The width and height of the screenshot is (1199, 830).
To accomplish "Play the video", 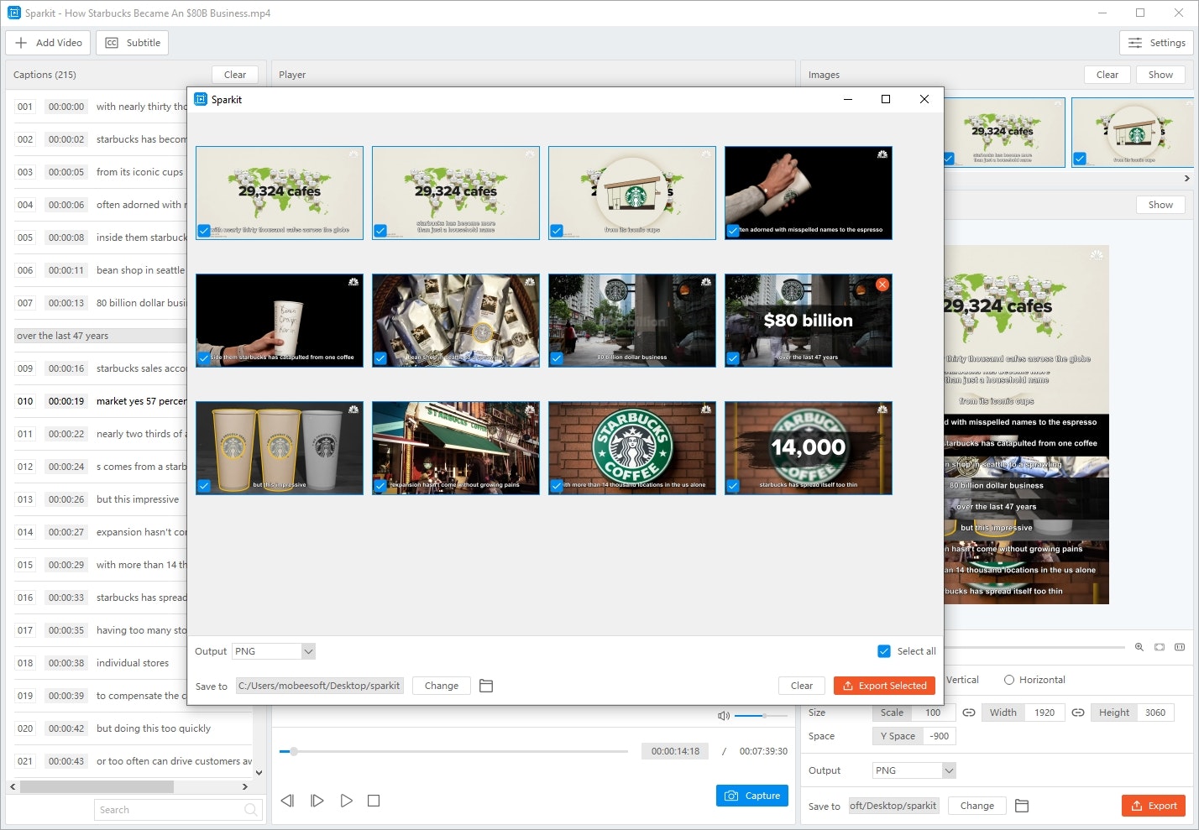I will pos(346,801).
